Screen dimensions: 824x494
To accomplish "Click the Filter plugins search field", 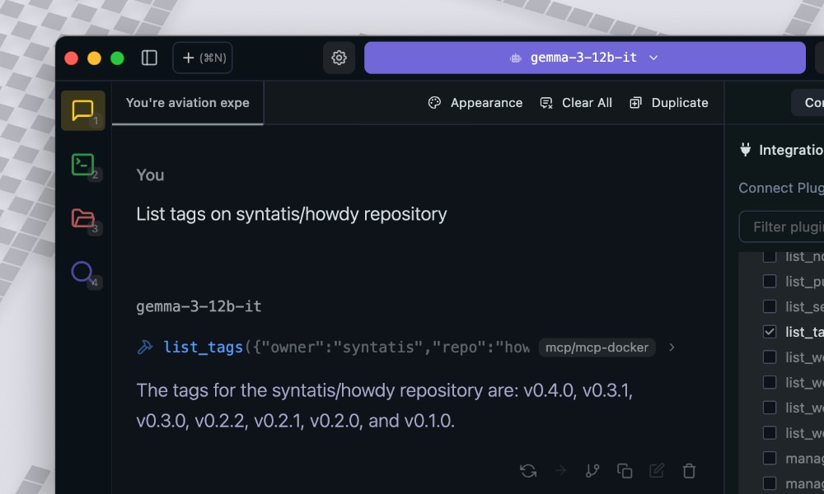I will pyautogui.click(x=781, y=226).
